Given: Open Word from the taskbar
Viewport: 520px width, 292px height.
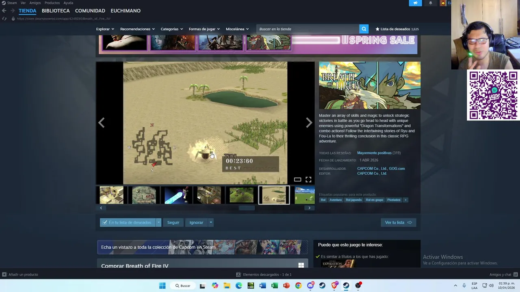Looking at the screenshot, I should [x=262, y=286].
